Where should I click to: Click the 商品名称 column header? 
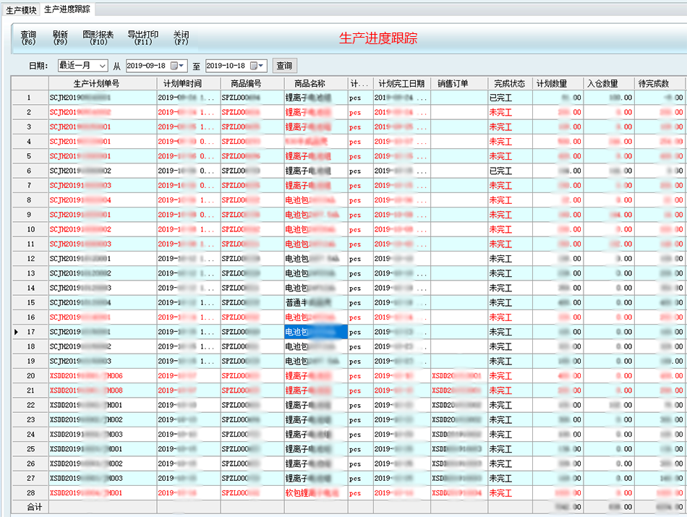[316, 83]
